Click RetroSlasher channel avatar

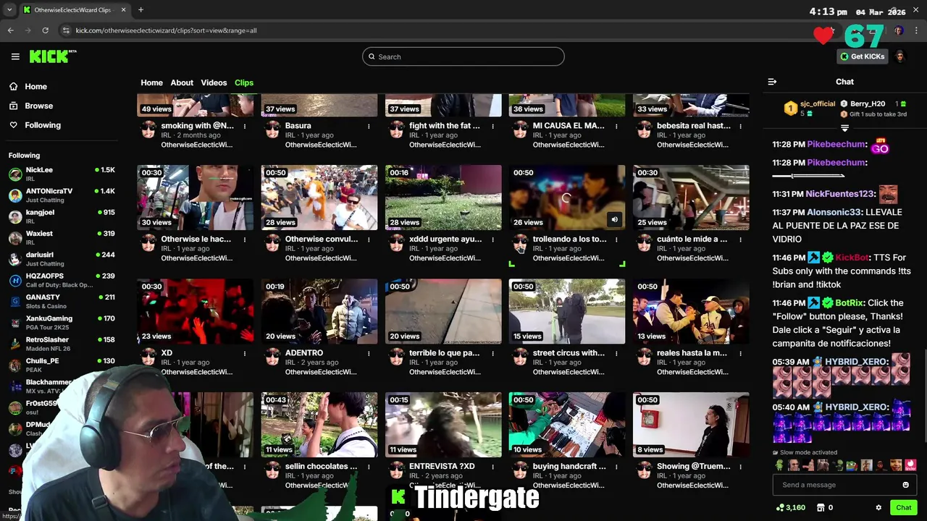click(15, 344)
